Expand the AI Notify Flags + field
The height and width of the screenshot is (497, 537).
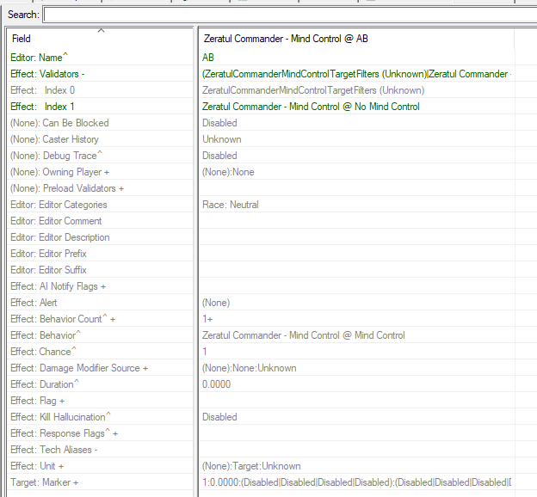pos(100,286)
